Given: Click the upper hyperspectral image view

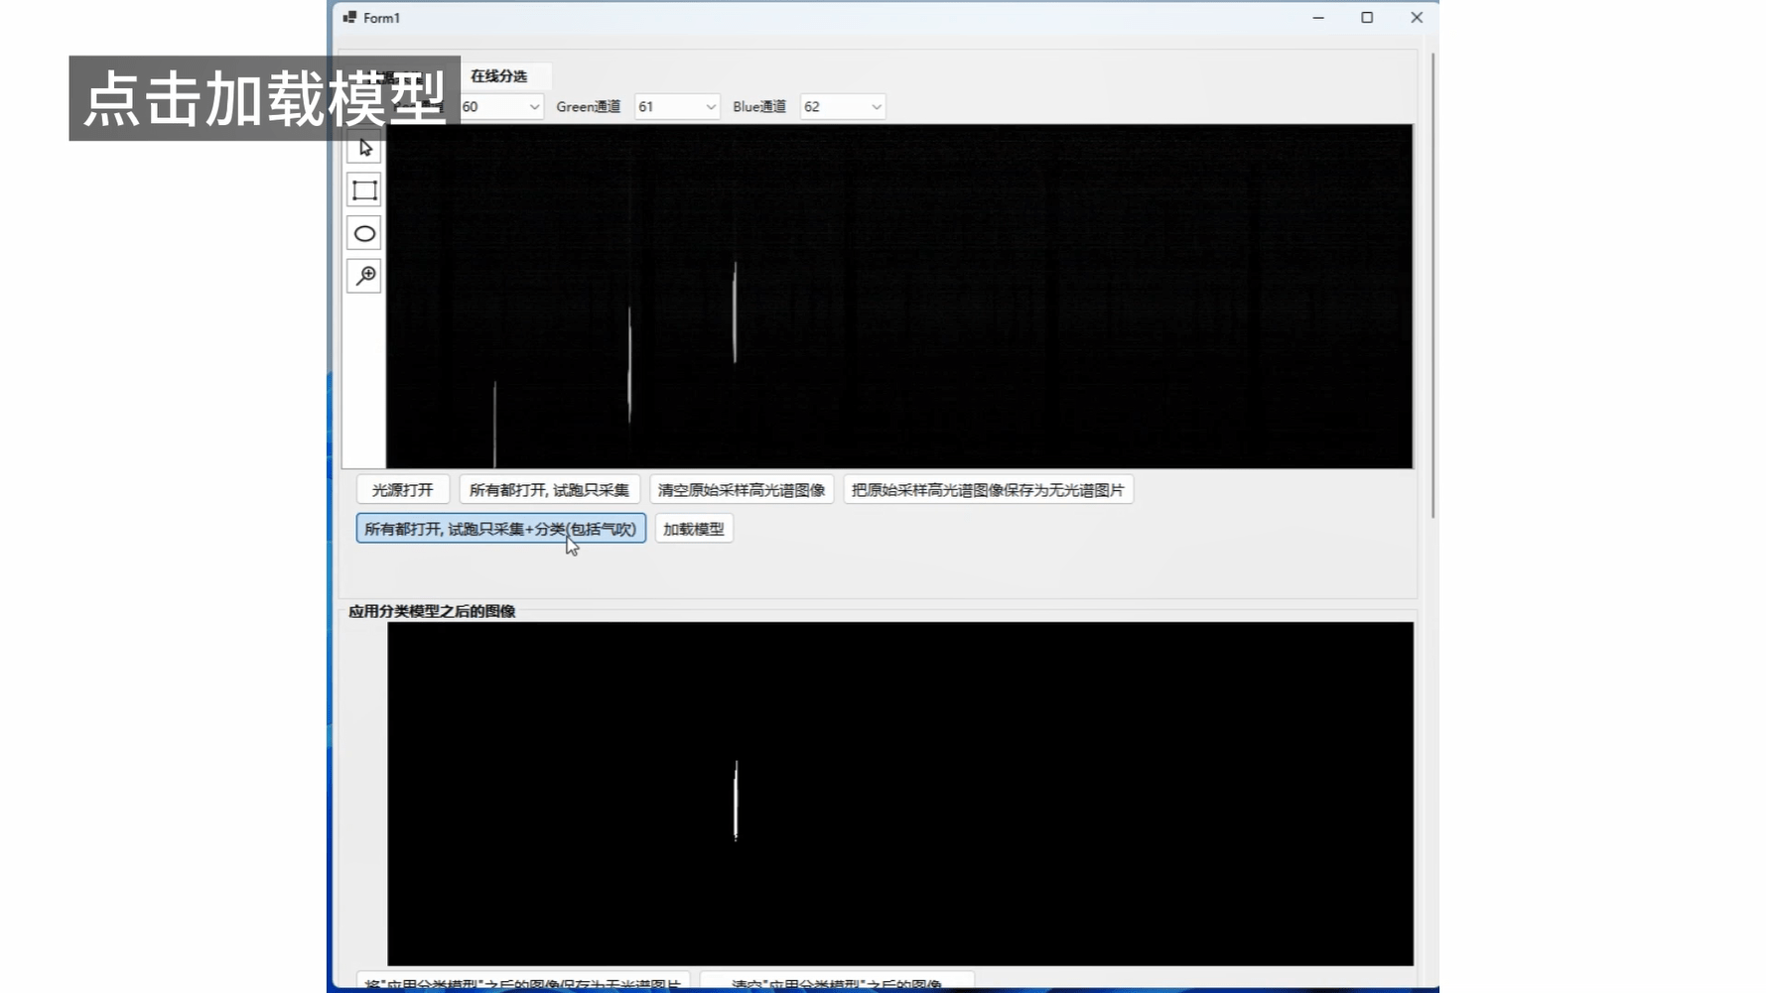Looking at the screenshot, I should (x=898, y=296).
